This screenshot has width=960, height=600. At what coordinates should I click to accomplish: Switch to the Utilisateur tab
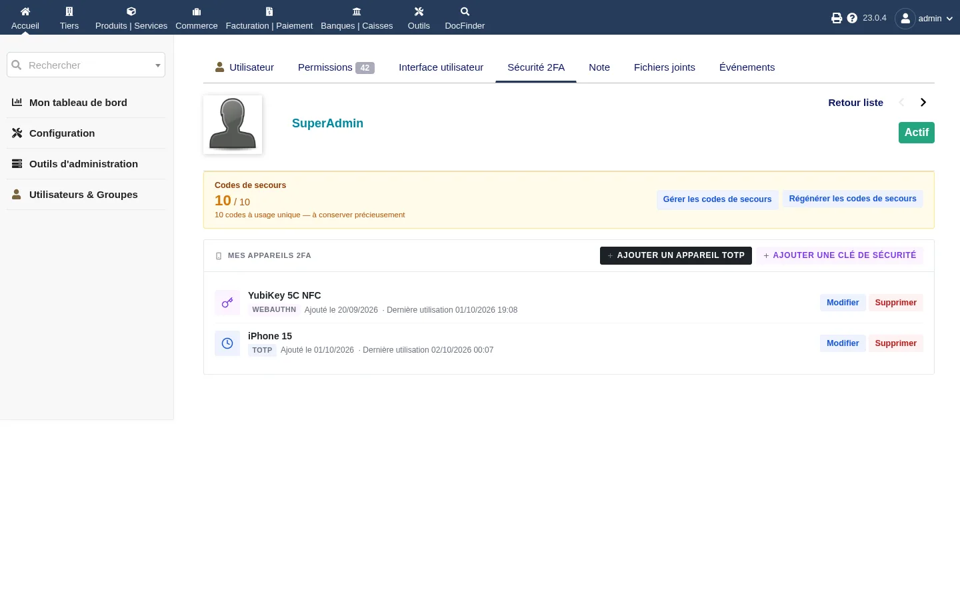(x=245, y=67)
